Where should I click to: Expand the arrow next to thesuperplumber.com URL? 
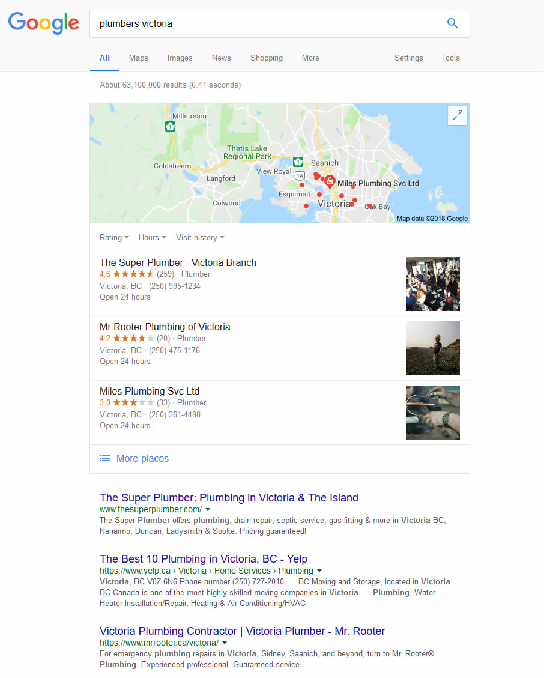pos(208,510)
